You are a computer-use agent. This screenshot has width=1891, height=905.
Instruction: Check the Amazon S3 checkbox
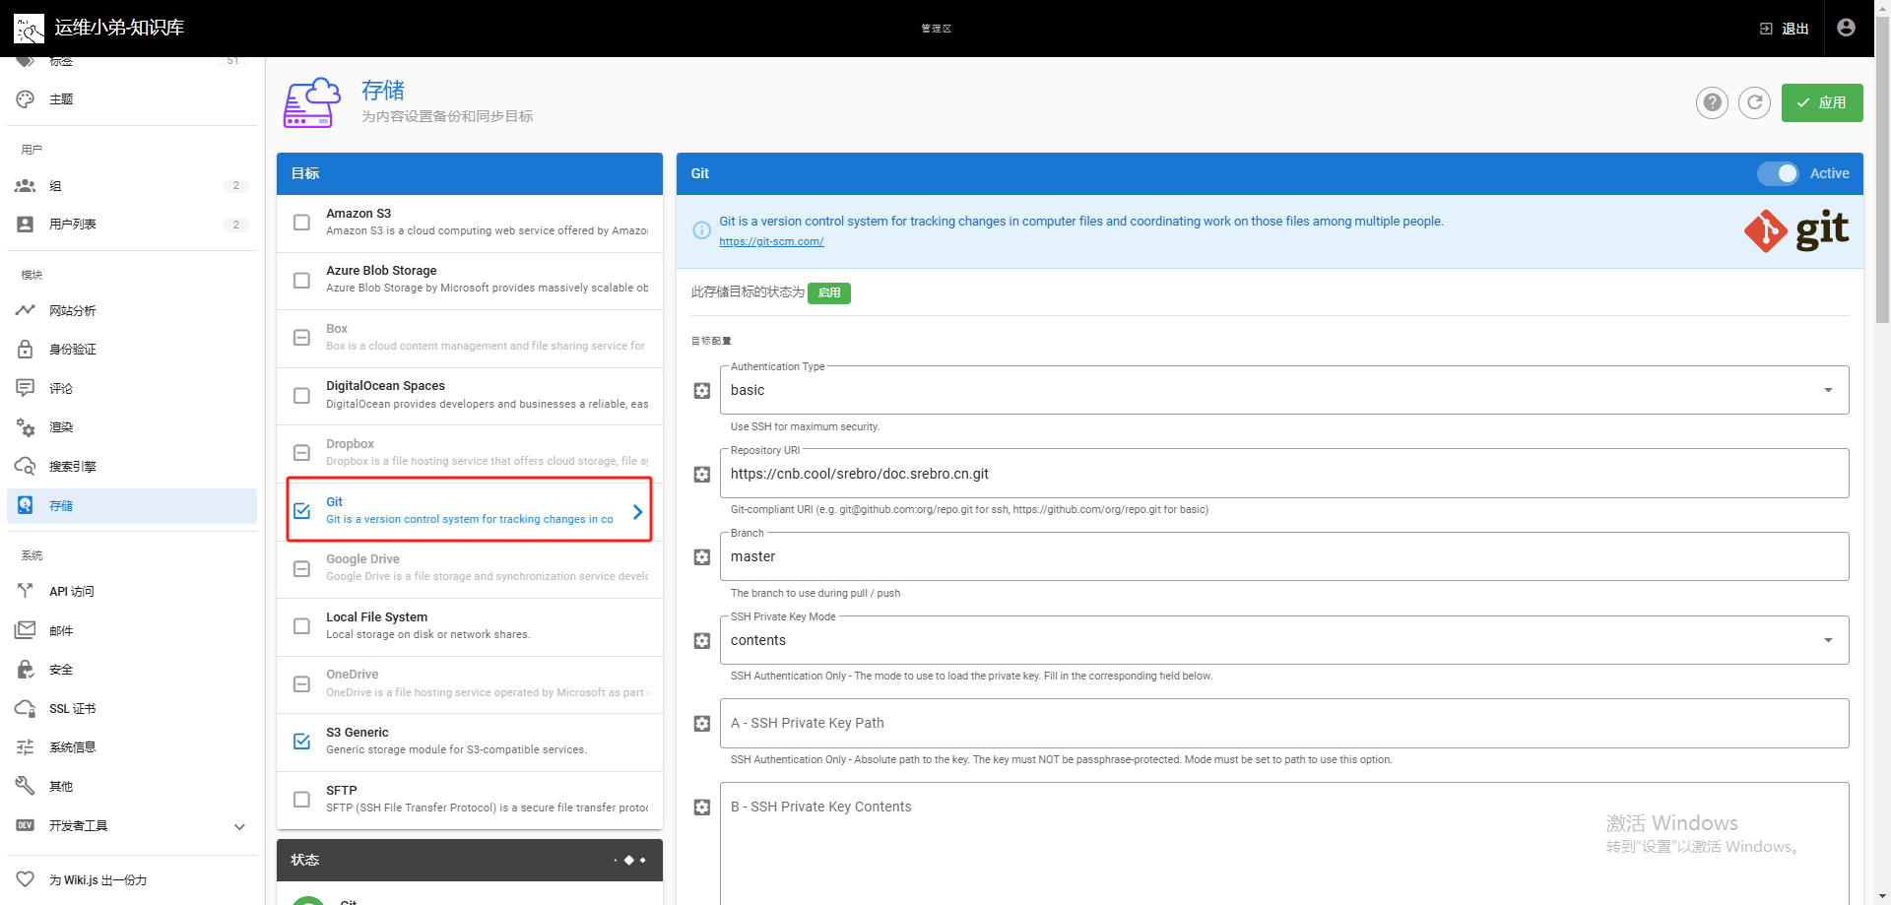(302, 223)
